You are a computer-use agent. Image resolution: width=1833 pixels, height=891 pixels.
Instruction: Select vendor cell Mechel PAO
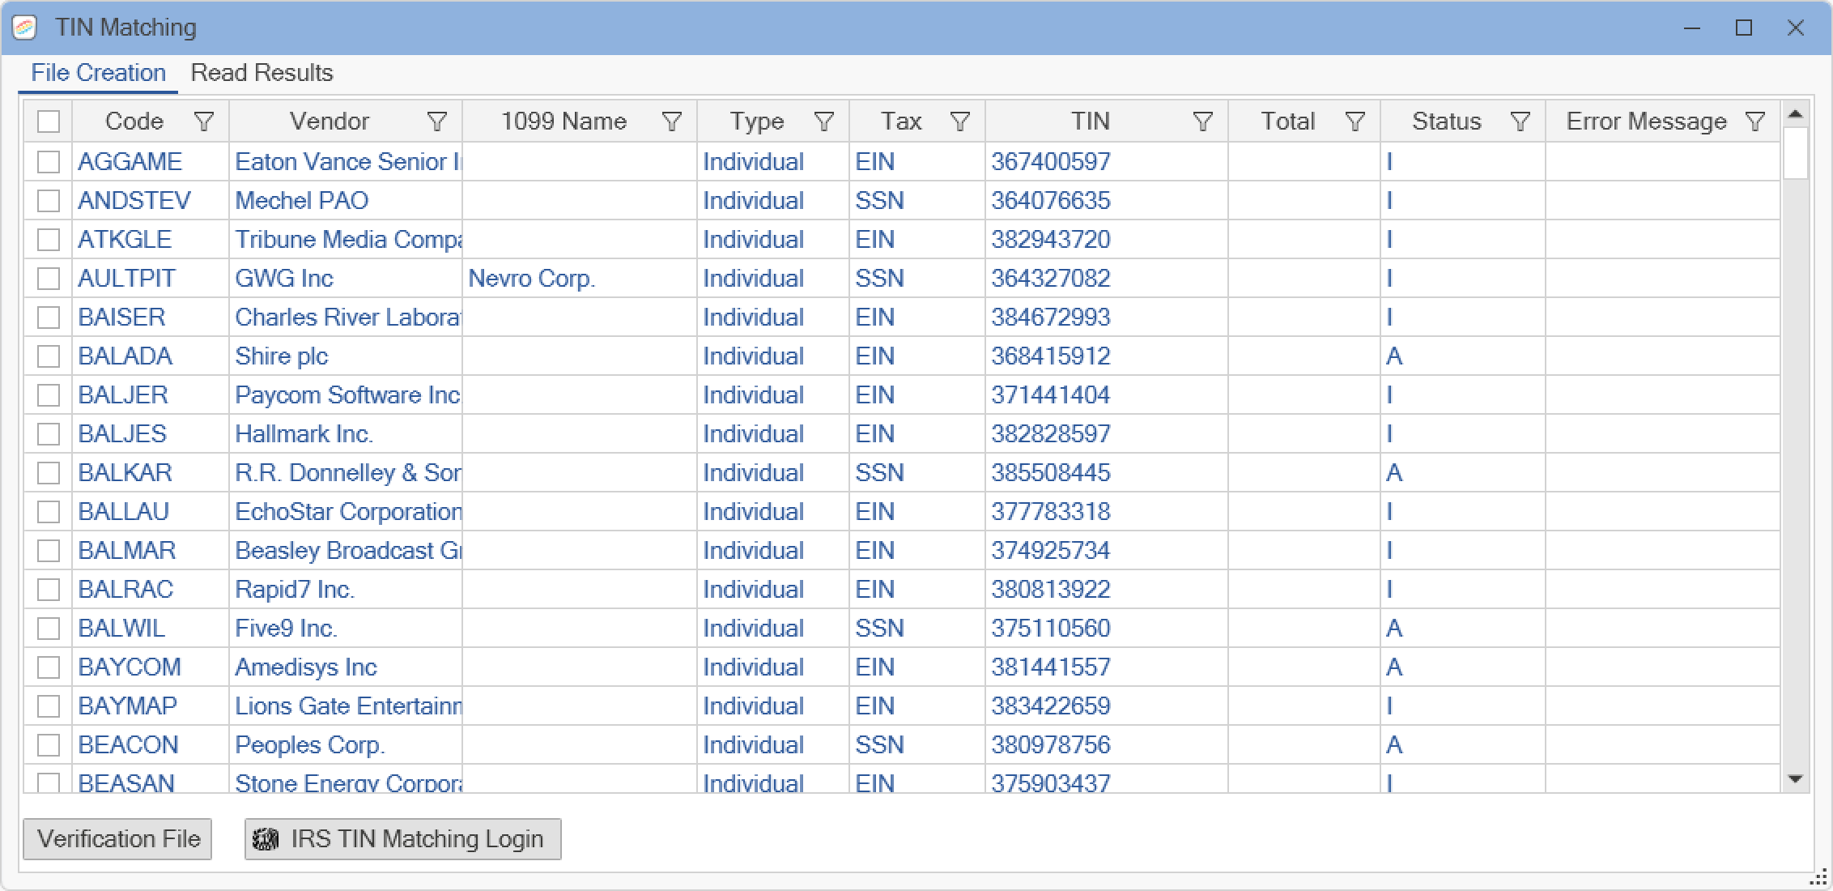coord(346,201)
